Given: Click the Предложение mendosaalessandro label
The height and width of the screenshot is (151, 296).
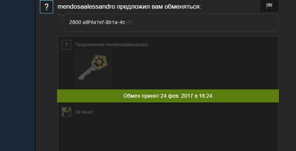Looking at the screenshot, I should [112, 45].
